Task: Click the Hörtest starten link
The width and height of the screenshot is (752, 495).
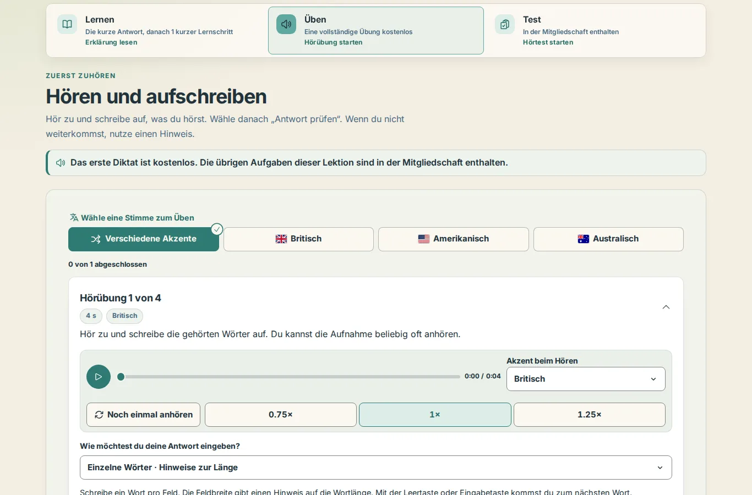Action: tap(548, 42)
